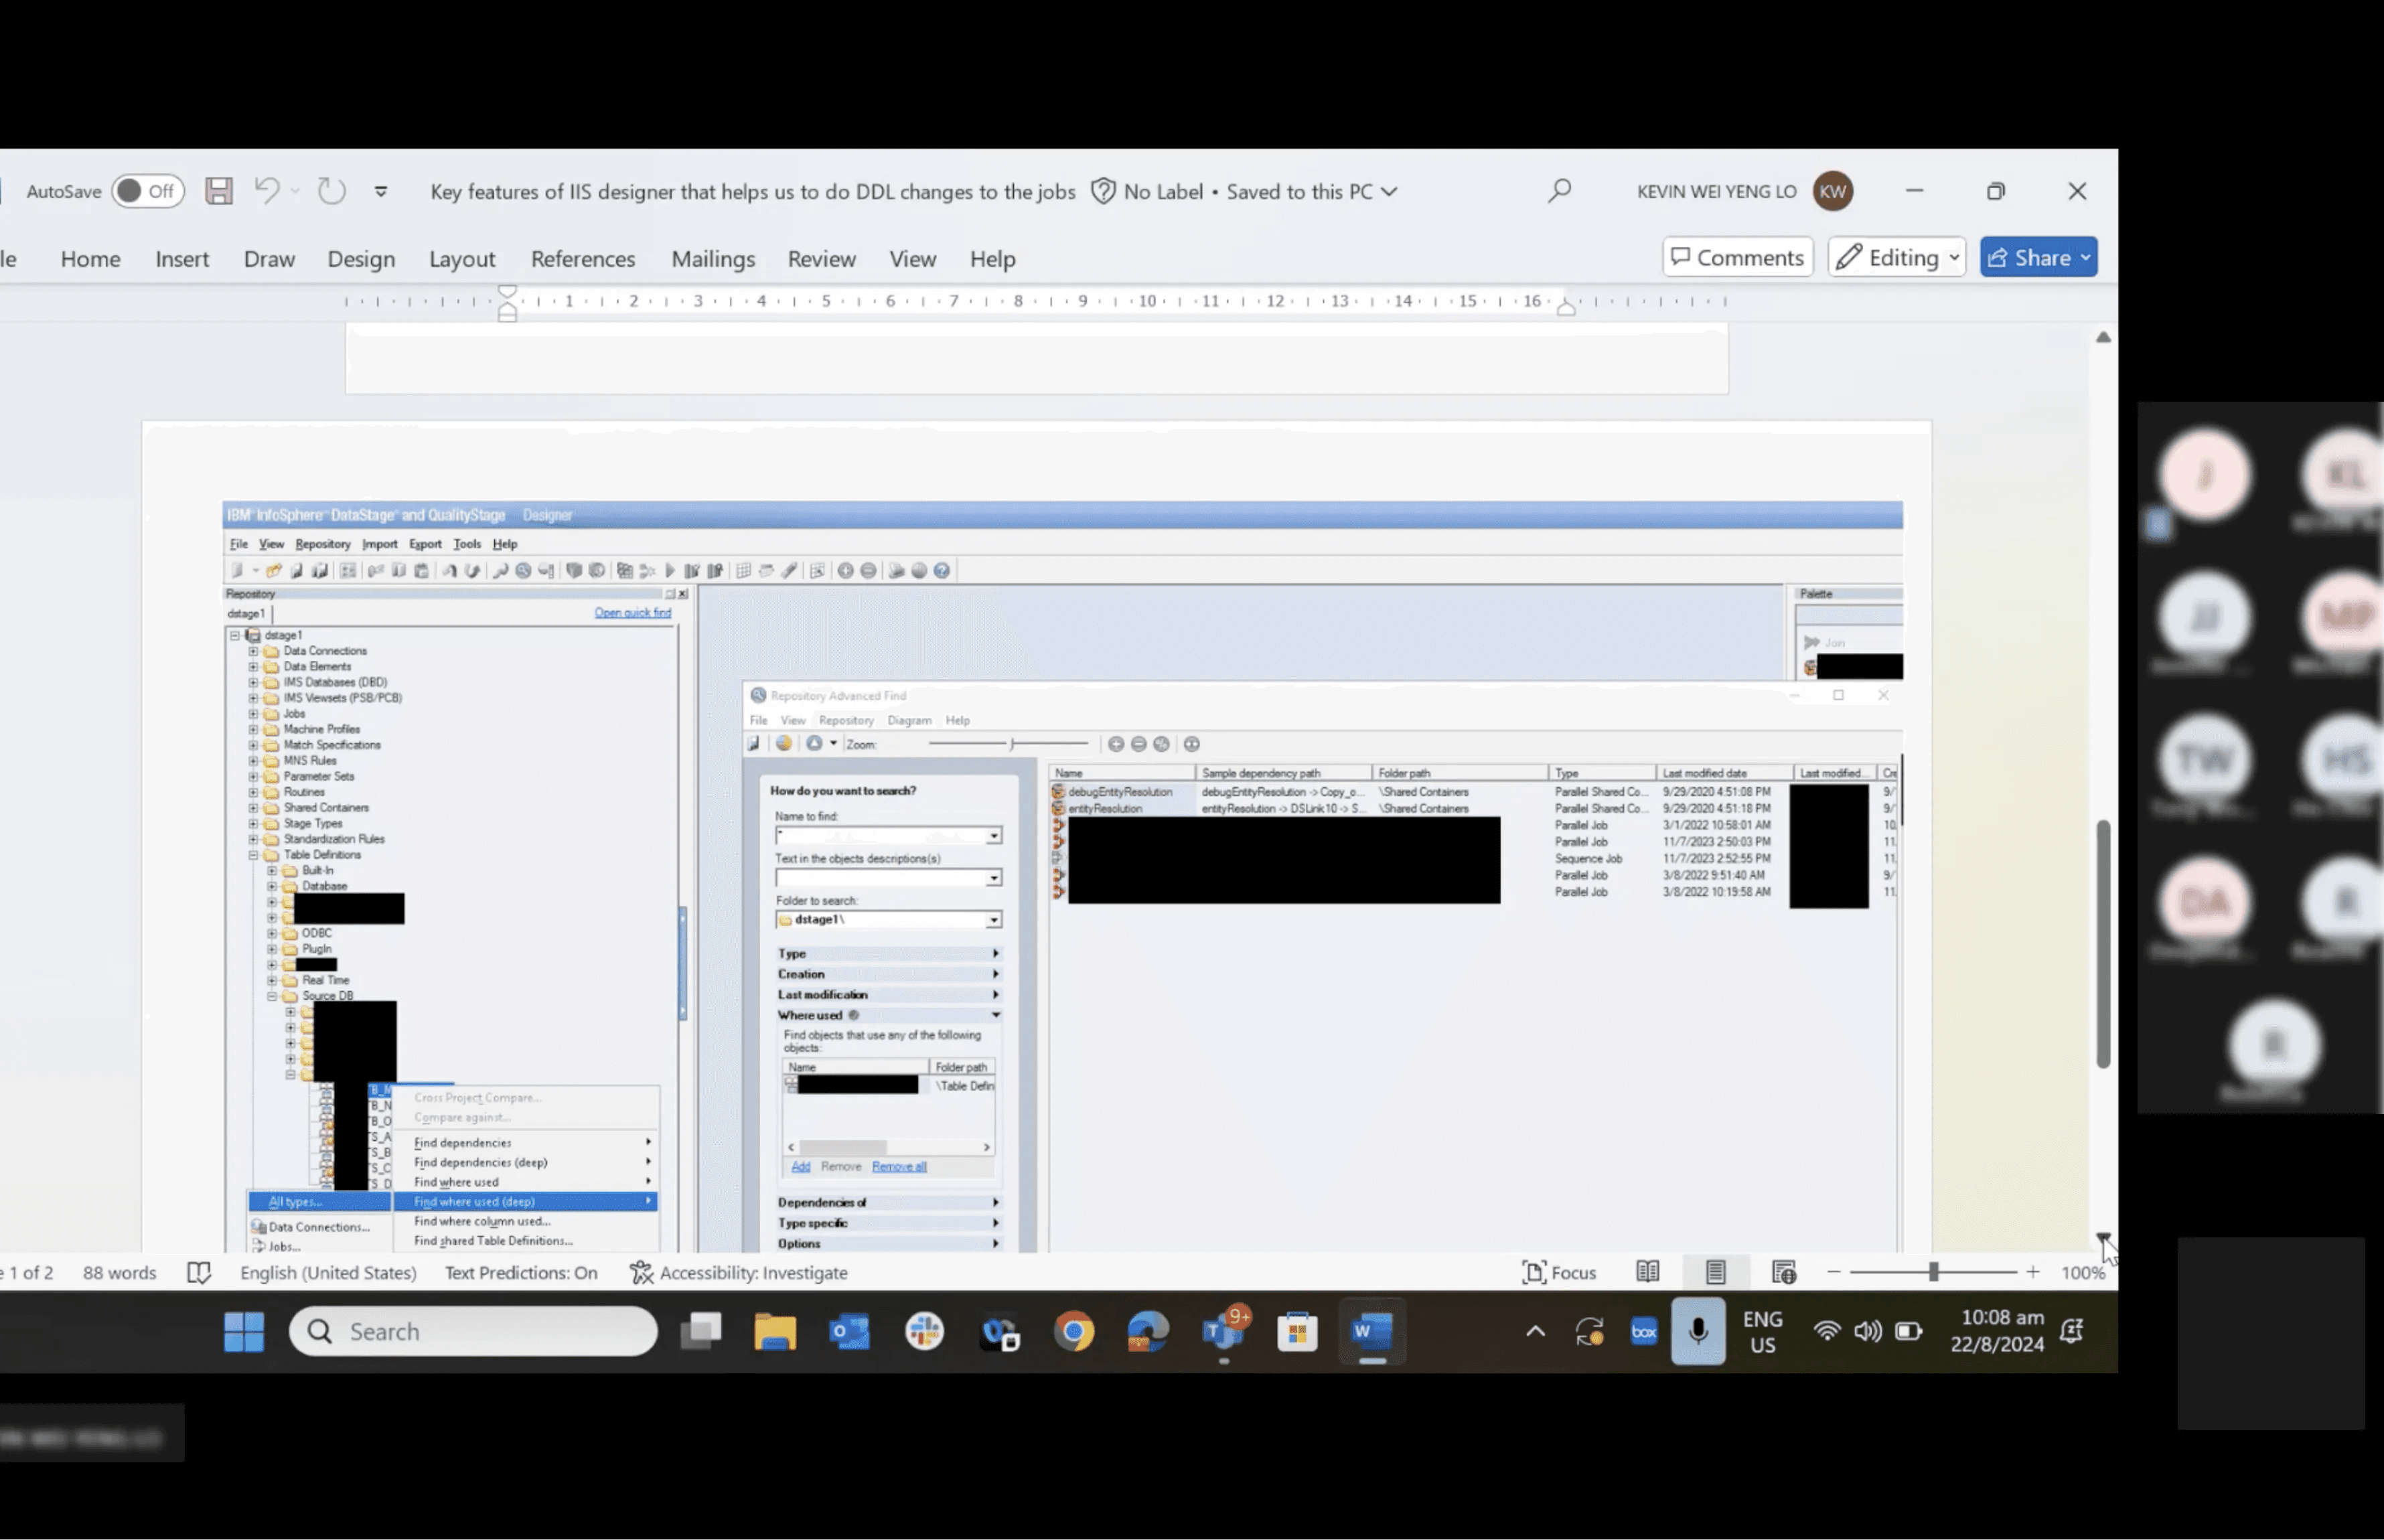This screenshot has height=1540, width=2384.
Task: Click the proofing book icon in status bar
Action: (199, 1273)
